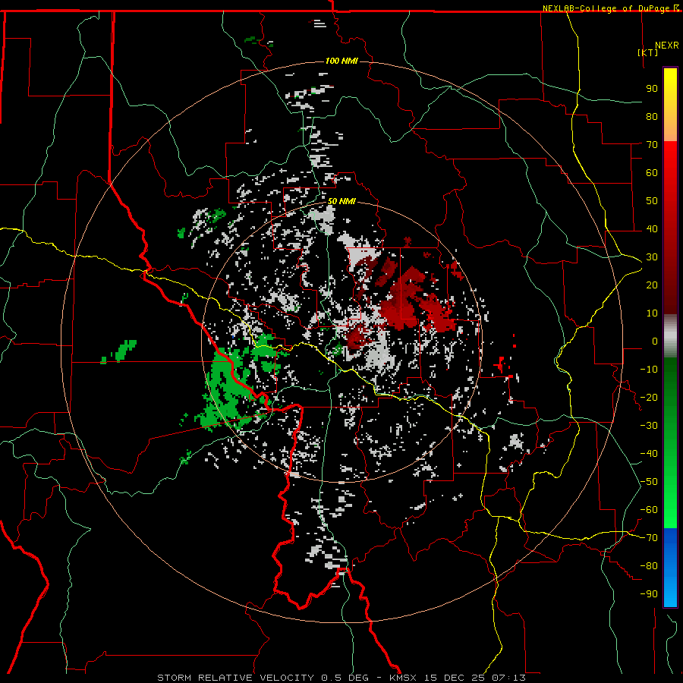This screenshot has height=683, width=683.
Task: Click the 60 value on velocity scale
Action: coord(652,173)
